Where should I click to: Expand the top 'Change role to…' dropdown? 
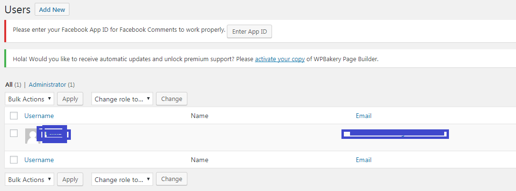pyautogui.click(x=122, y=99)
